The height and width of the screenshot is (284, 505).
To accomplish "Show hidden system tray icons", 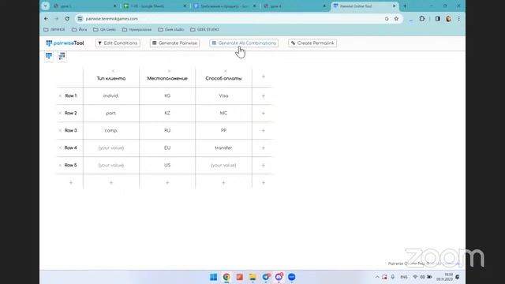I will [377, 277].
